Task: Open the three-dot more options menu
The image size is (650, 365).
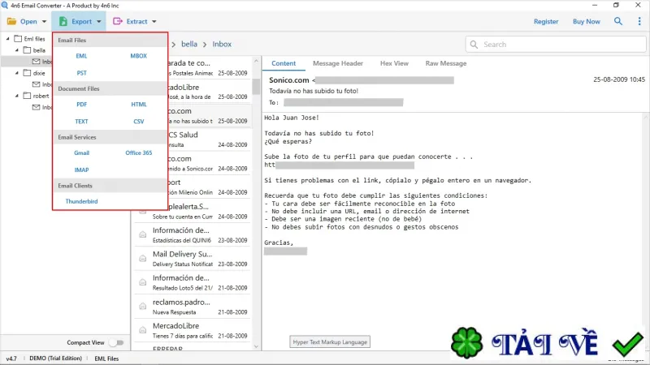Action: tap(639, 21)
